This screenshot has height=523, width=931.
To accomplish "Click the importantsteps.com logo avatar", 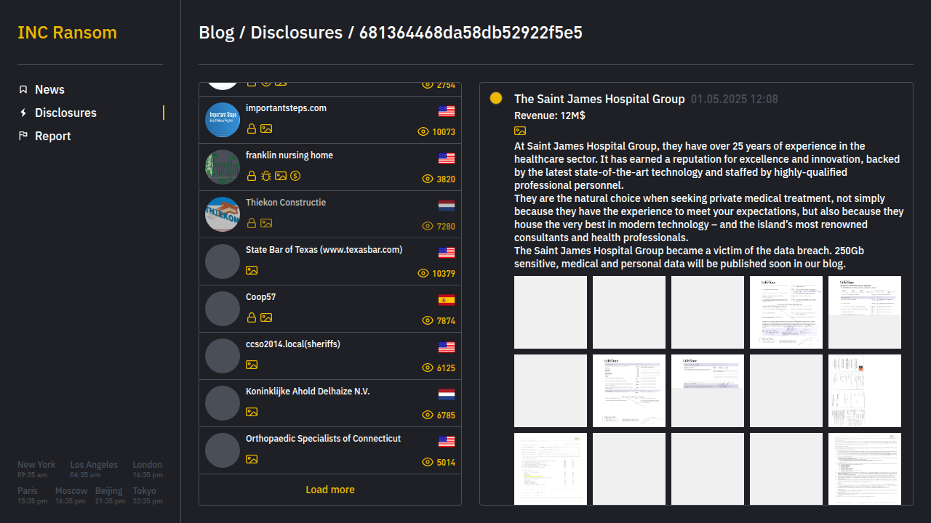I will pyautogui.click(x=223, y=120).
